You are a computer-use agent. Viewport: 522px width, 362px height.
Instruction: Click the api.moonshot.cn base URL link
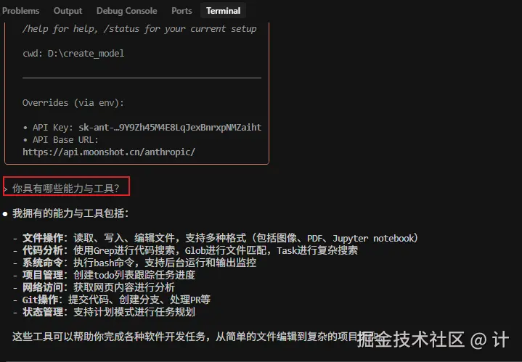click(x=108, y=152)
